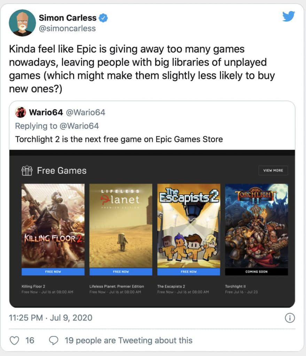306x356 pixels.
Task: Open The Escapists 2 cover art
Action: pos(189,226)
